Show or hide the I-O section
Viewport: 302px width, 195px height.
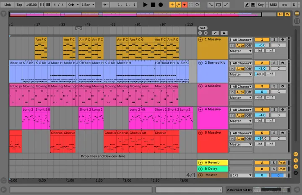pos(296,154)
